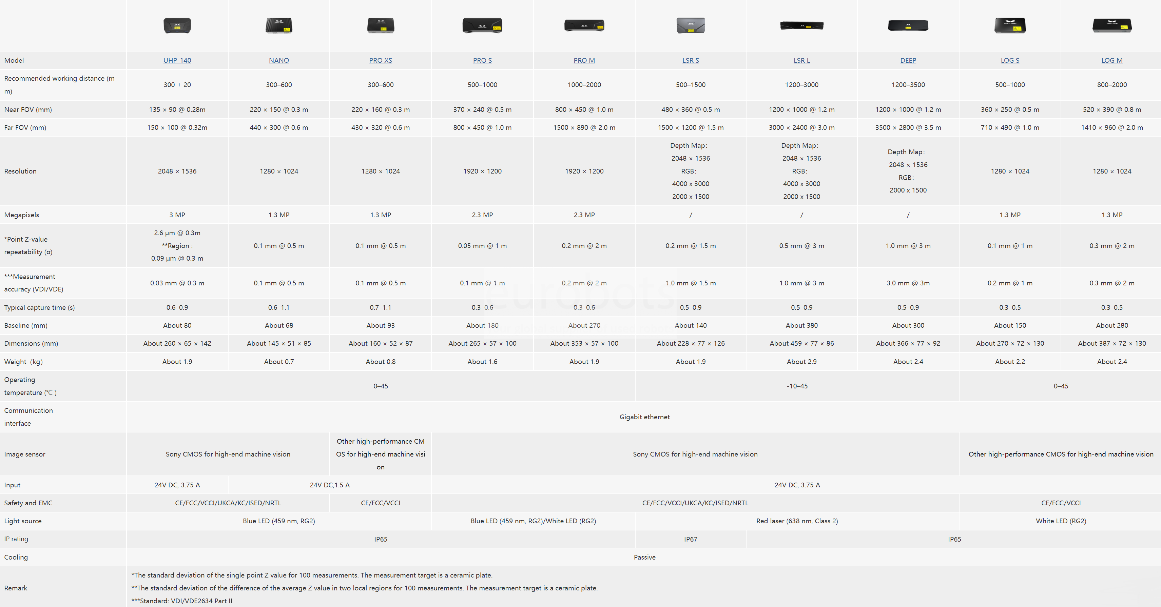Screen dimensions: 1161x607
Task: Open the LSR S model link
Action: 691,60
